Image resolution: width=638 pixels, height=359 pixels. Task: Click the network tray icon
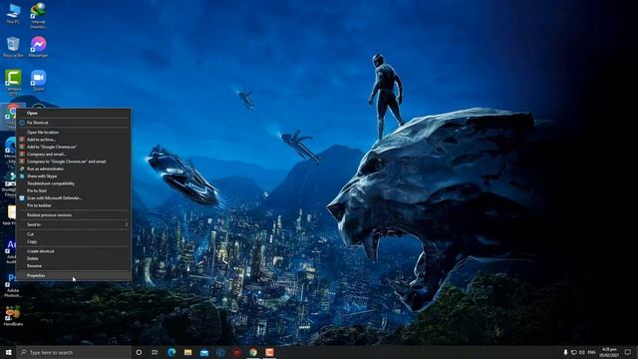point(574,352)
